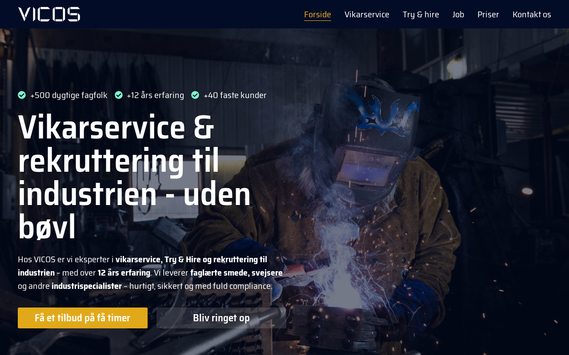The image size is (569, 355).
Task: Navigate to the Job page
Action: coord(458,14)
